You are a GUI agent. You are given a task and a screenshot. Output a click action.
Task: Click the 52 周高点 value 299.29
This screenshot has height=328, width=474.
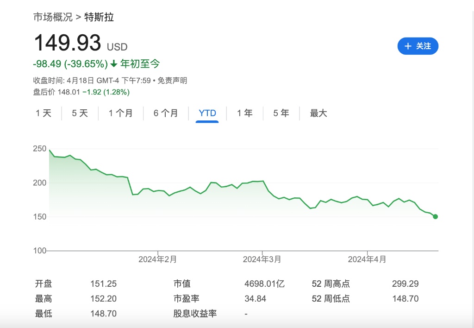click(x=405, y=284)
